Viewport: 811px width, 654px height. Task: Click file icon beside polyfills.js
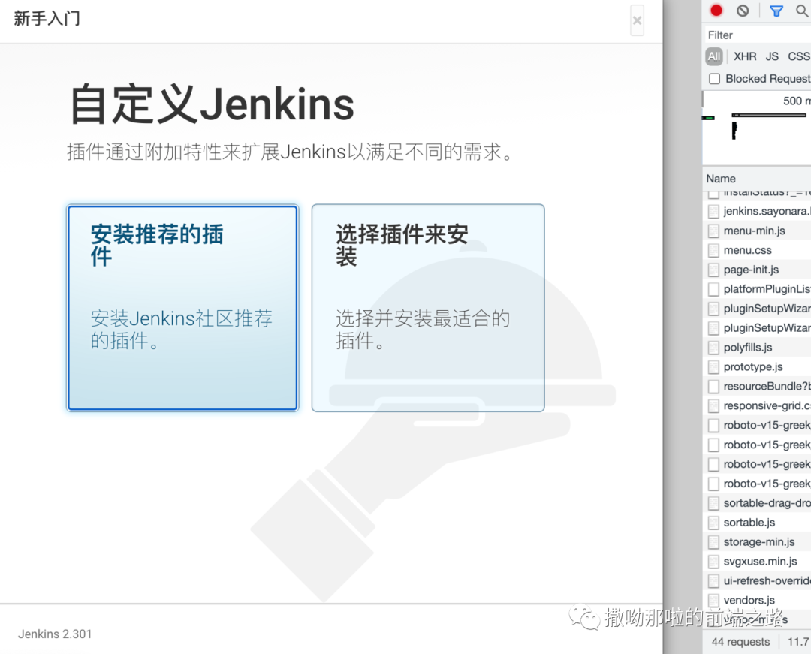pos(714,348)
